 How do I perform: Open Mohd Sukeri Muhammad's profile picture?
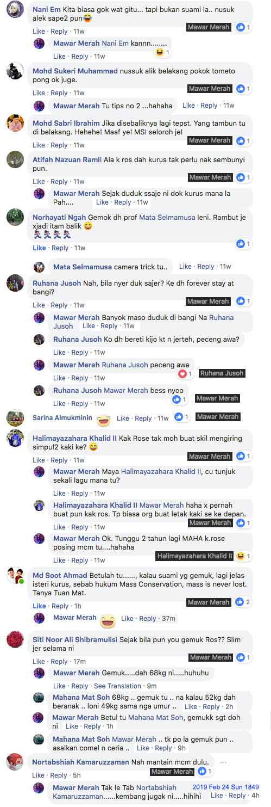[x=15, y=71]
